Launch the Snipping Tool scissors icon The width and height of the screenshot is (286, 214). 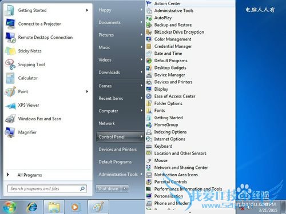coord(10,64)
